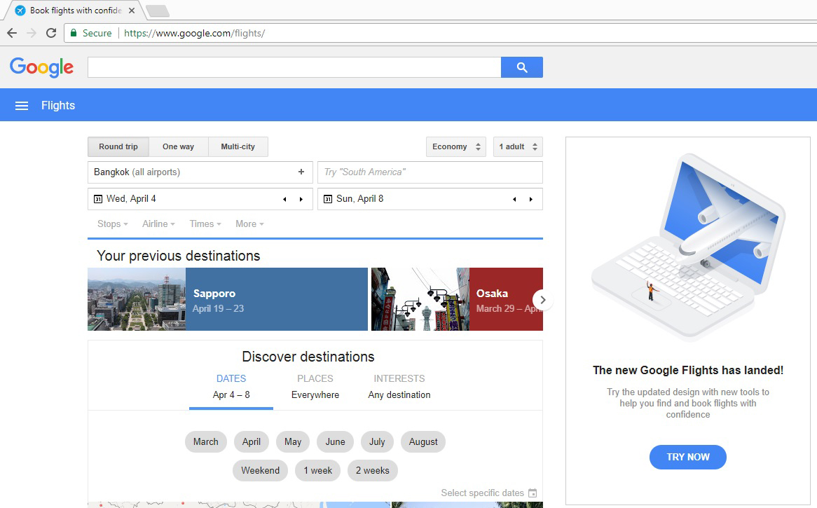Expand the Airline filter
The image size is (817, 508).
(x=158, y=224)
